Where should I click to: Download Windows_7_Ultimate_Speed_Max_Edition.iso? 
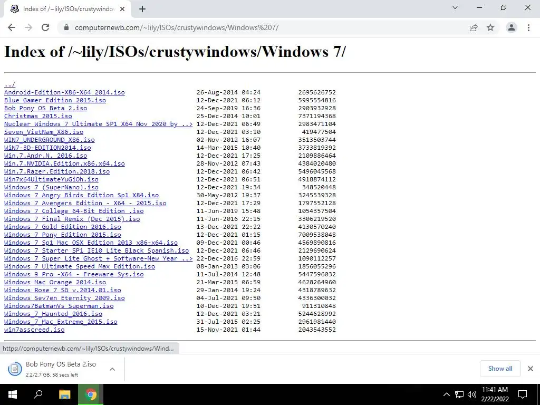coord(80,266)
